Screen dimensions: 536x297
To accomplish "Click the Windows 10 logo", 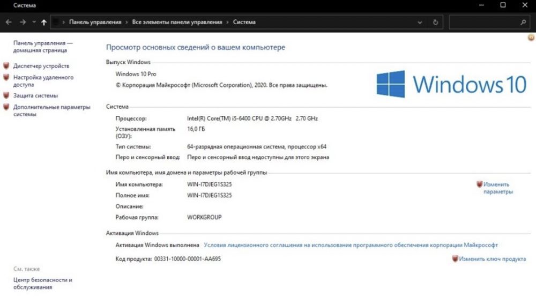I will (x=451, y=84).
